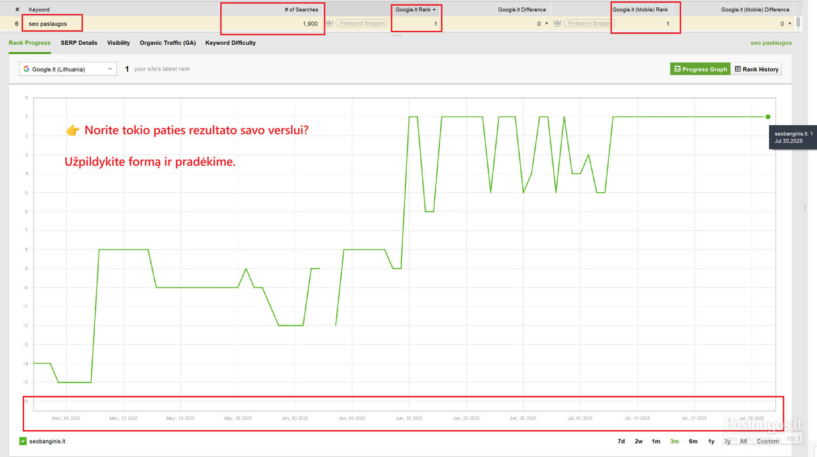
Task: Switch to the Rank Progress tab
Action: point(30,43)
